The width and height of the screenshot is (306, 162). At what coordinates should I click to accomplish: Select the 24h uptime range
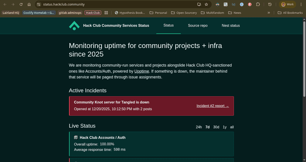199,127
